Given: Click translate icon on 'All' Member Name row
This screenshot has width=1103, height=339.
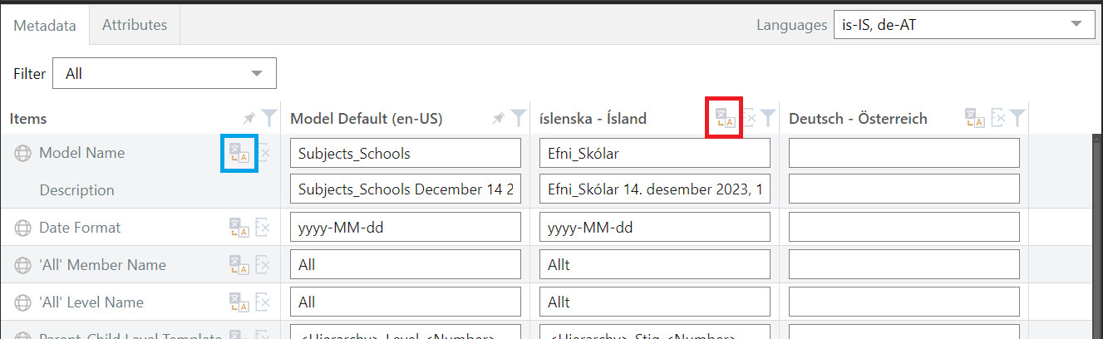Looking at the screenshot, I should coord(239,265).
